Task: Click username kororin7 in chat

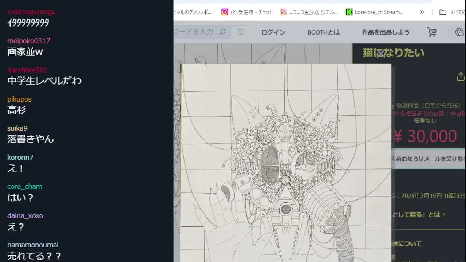Action: tap(20, 157)
